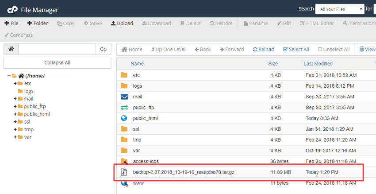Open the public_html globe folder
Image resolution: width=376 pixels, height=194 pixels.
[x=145, y=118]
